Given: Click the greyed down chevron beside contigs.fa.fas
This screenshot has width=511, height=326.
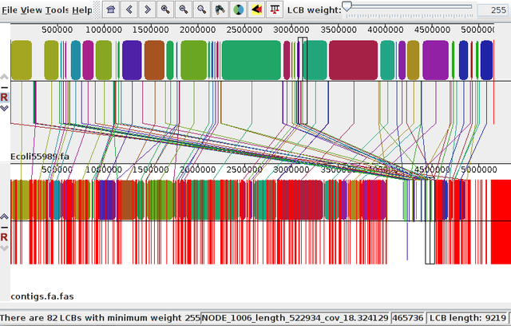Looking at the screenshot, I should click(x=4, y=248).
